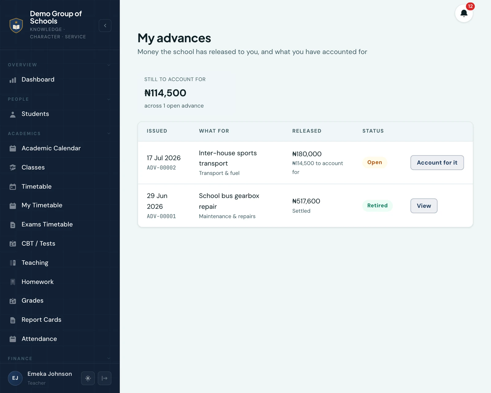Click the Grades icon
Screen dimensions: 491x393
[x=13, y=301]
